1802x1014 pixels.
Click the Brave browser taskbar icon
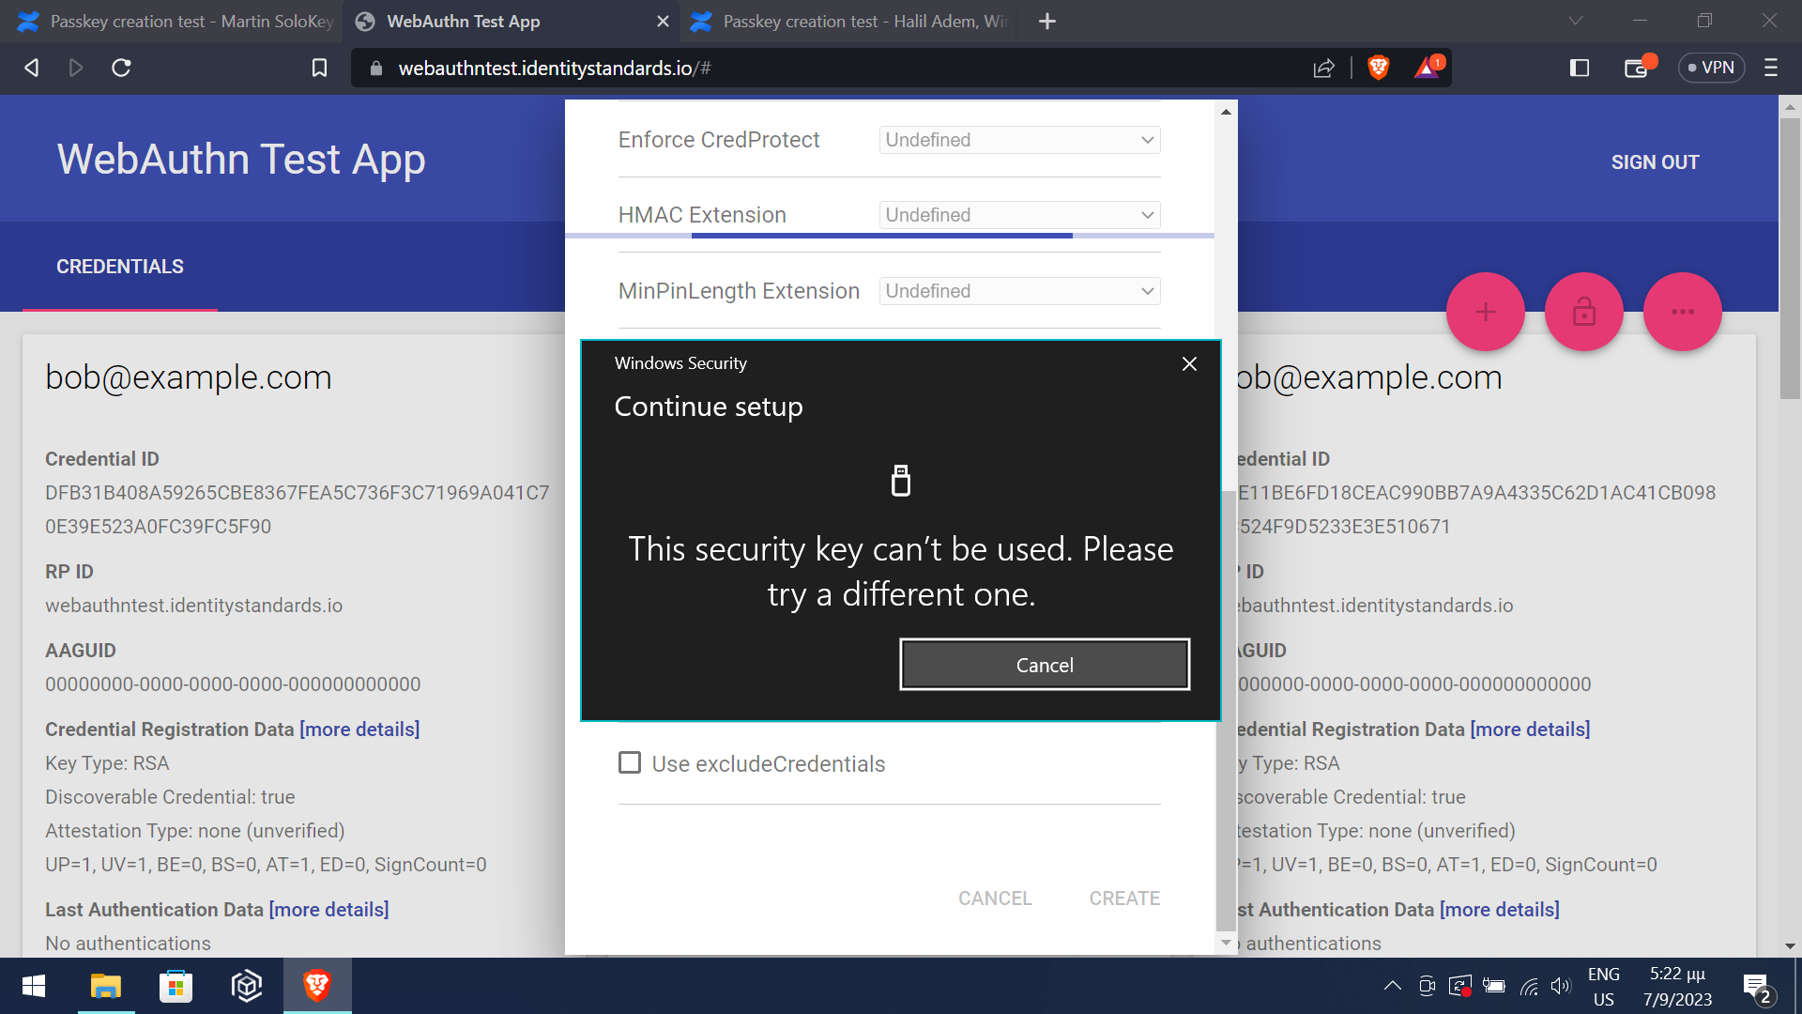click(317, 986)
